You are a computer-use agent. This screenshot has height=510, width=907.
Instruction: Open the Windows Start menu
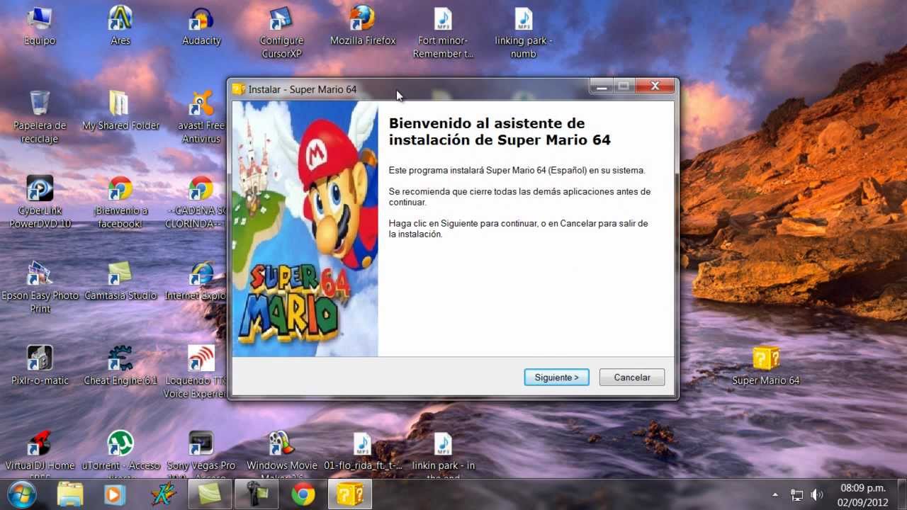click(22, 494)
